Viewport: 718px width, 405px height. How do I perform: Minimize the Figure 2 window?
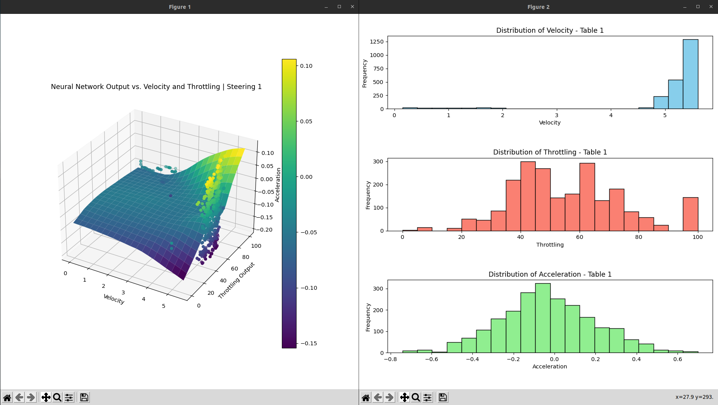(x=685, y=7)
